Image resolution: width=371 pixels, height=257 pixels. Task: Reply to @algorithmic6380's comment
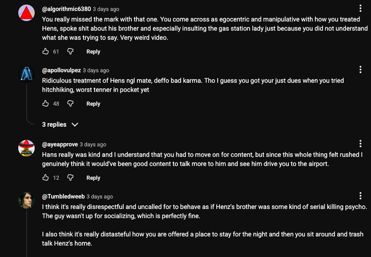[x=93, y=52]
